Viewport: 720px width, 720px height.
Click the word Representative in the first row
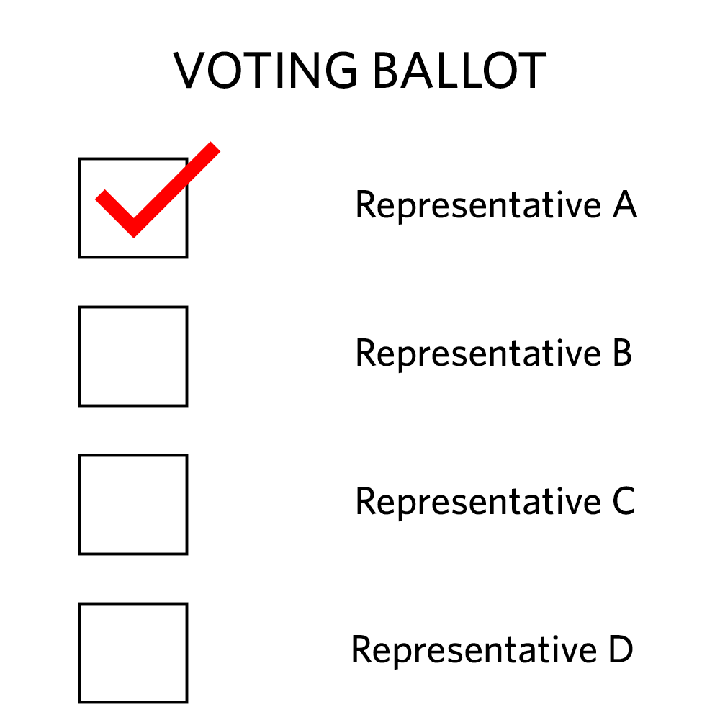pos(479,206)
